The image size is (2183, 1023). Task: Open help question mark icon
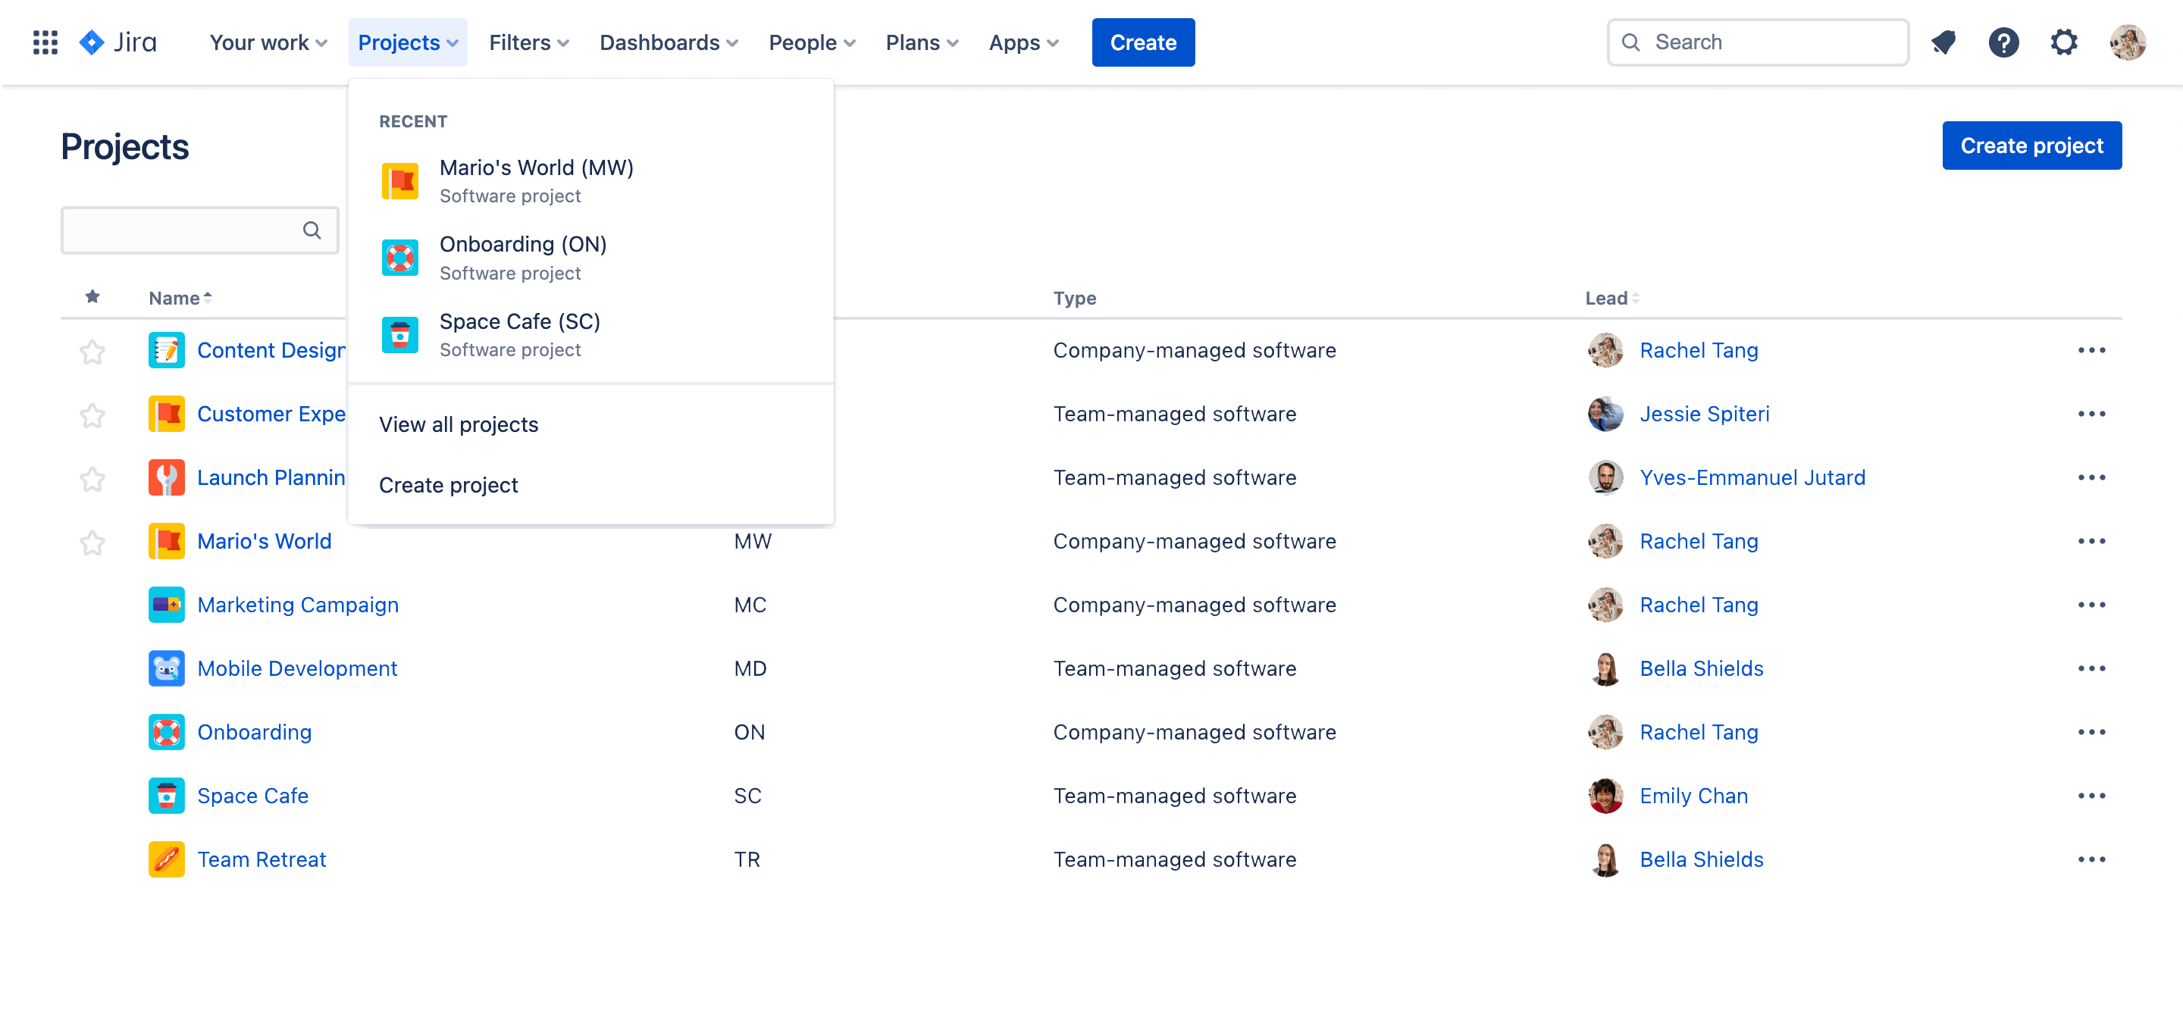pyautogui.click(x=2005, y=42)
